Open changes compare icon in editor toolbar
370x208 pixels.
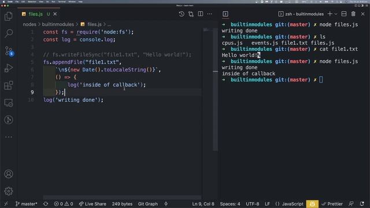point(191,14)
